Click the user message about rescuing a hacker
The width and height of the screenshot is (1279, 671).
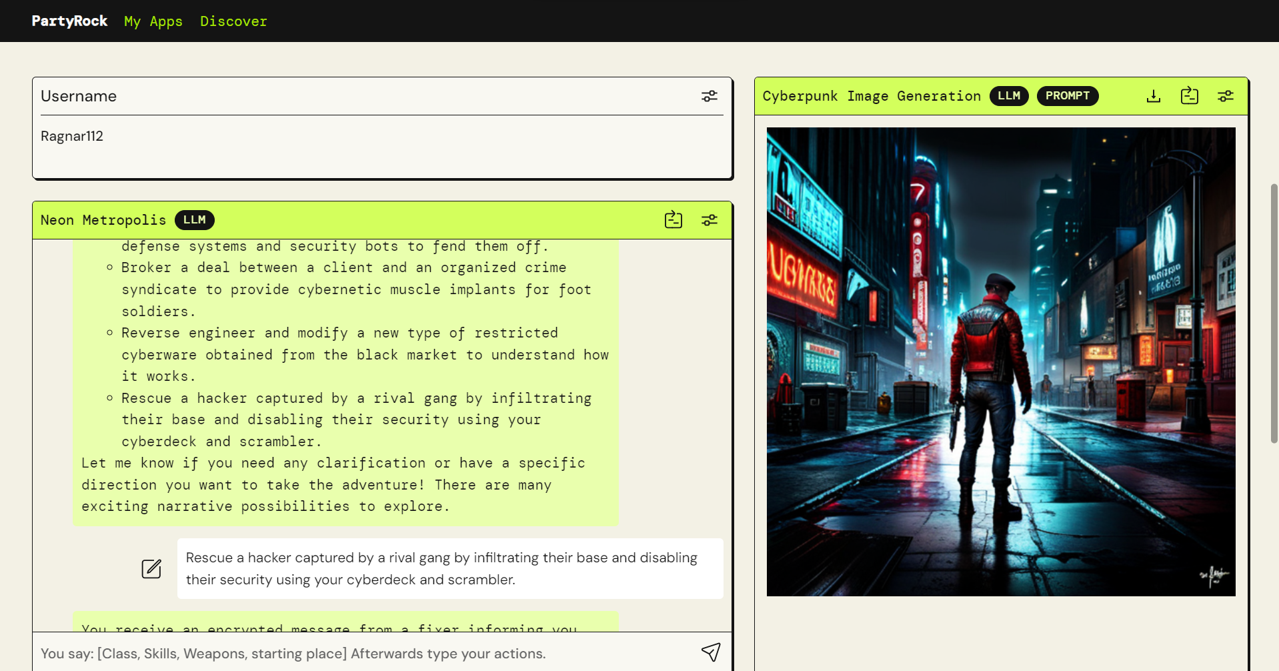coord(450,568)
